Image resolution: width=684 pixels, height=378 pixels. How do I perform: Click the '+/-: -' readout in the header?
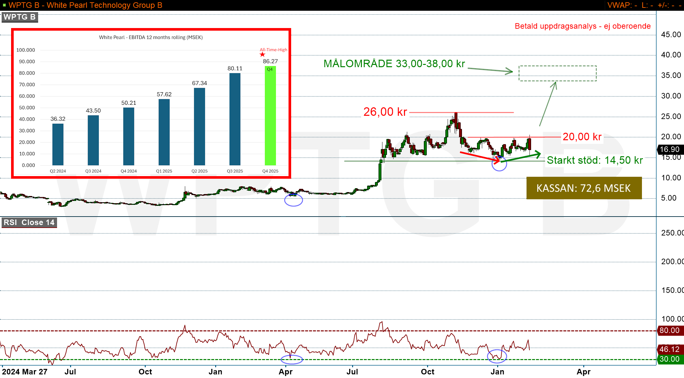[x=666, y=5]
